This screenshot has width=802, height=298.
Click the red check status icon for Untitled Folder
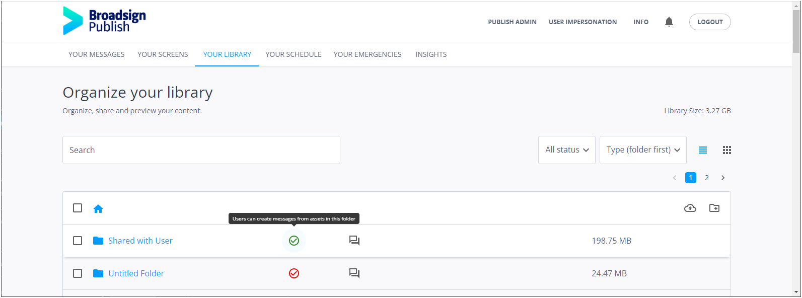pyautogui.click(x=294, y=273)
